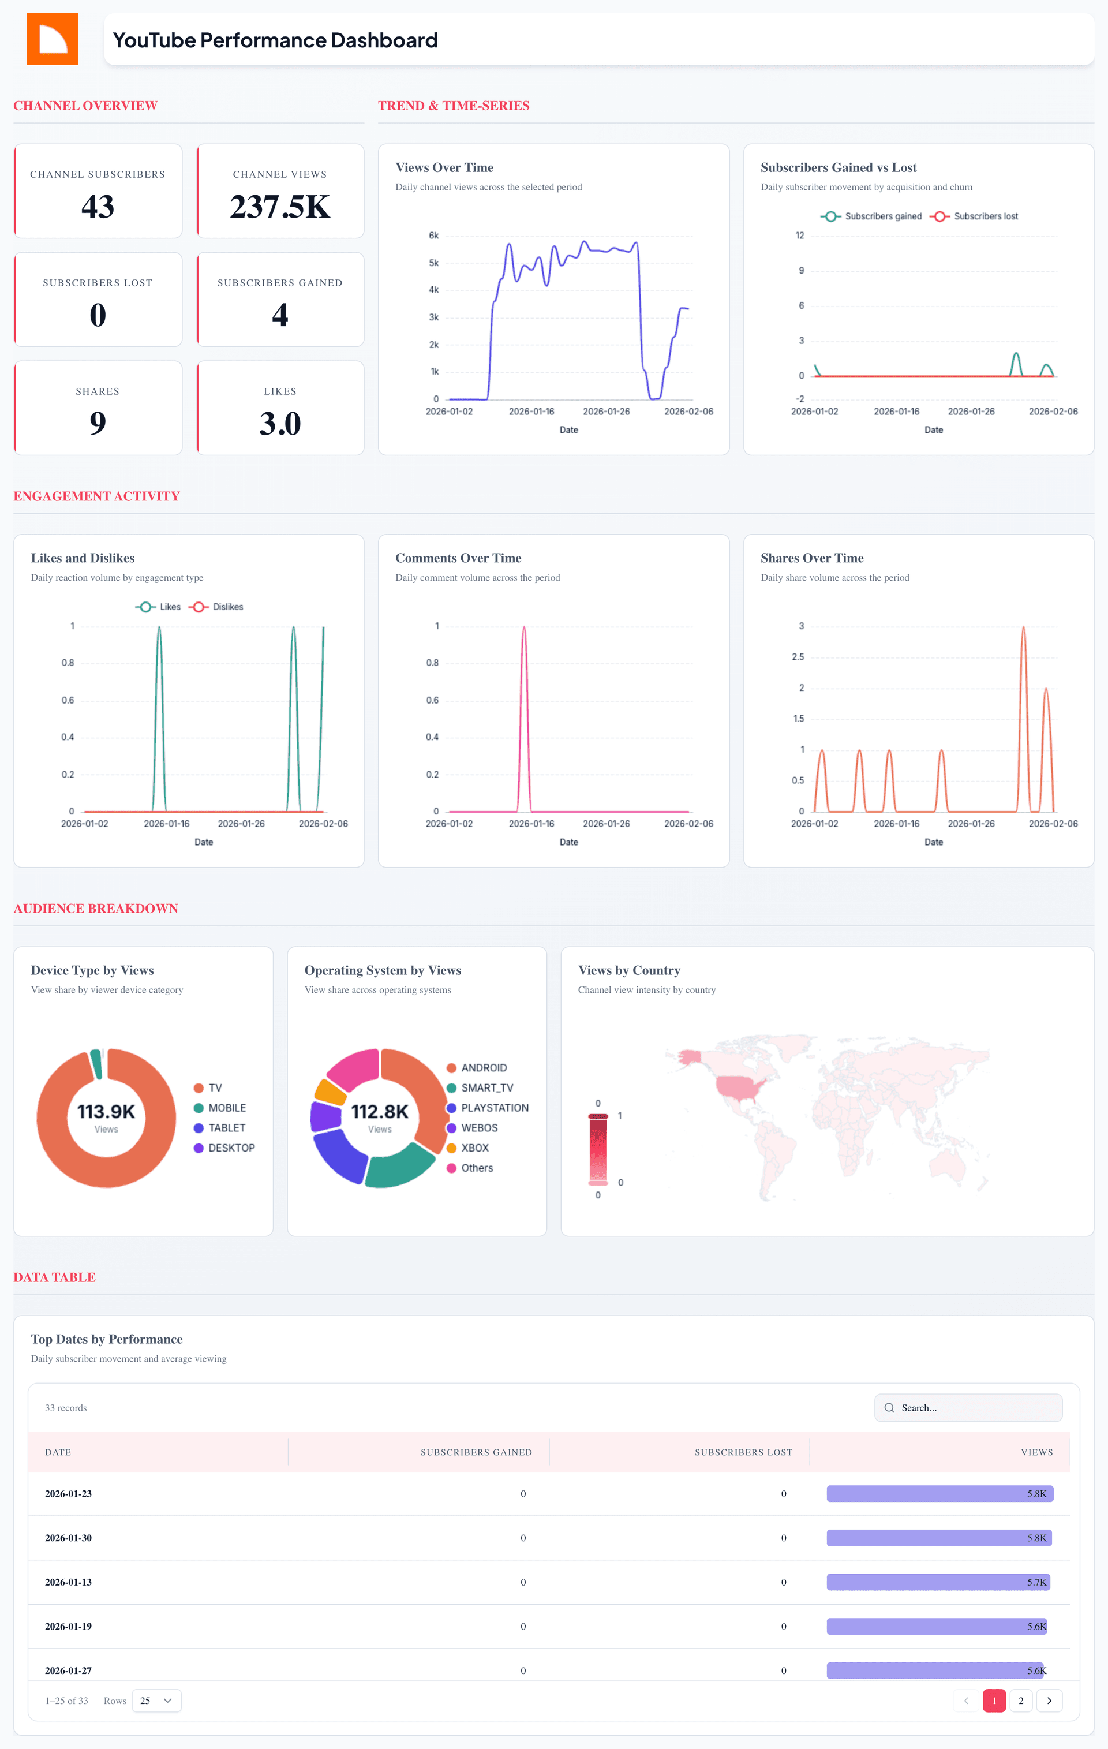The height and width of the screenshot is (1749, 1108).
Task: Click the 2026-01-23 date cell
Action: point(68,1493)
